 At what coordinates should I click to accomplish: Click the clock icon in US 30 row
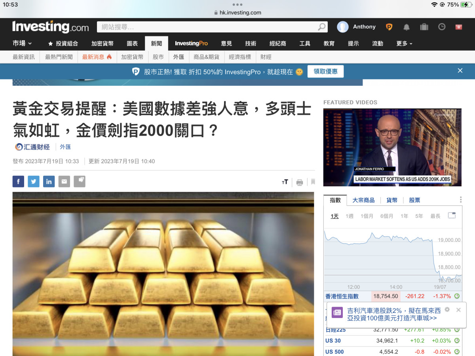pos(457,341)
